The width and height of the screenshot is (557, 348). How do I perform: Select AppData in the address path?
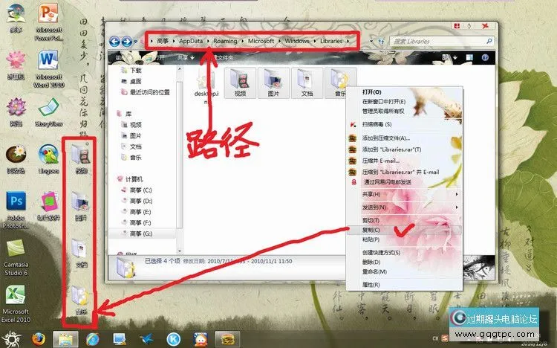pos(191,41)
